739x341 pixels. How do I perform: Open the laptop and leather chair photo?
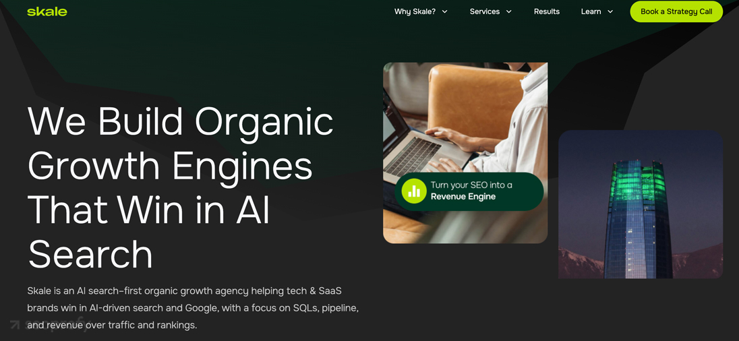[x=465, y=153]
